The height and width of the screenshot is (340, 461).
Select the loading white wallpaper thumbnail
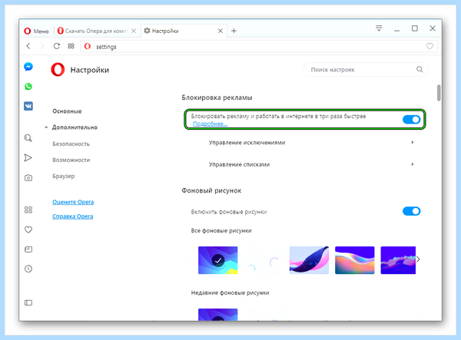coord(264,260)
